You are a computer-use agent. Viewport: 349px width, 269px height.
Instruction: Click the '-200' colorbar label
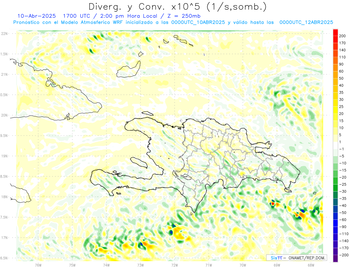click(x=344, y=255)
